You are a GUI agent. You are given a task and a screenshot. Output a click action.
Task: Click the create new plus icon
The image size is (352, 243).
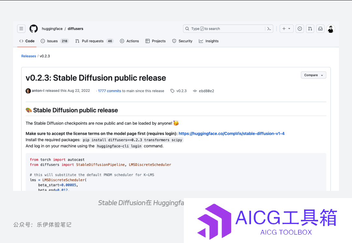[284, 29]
